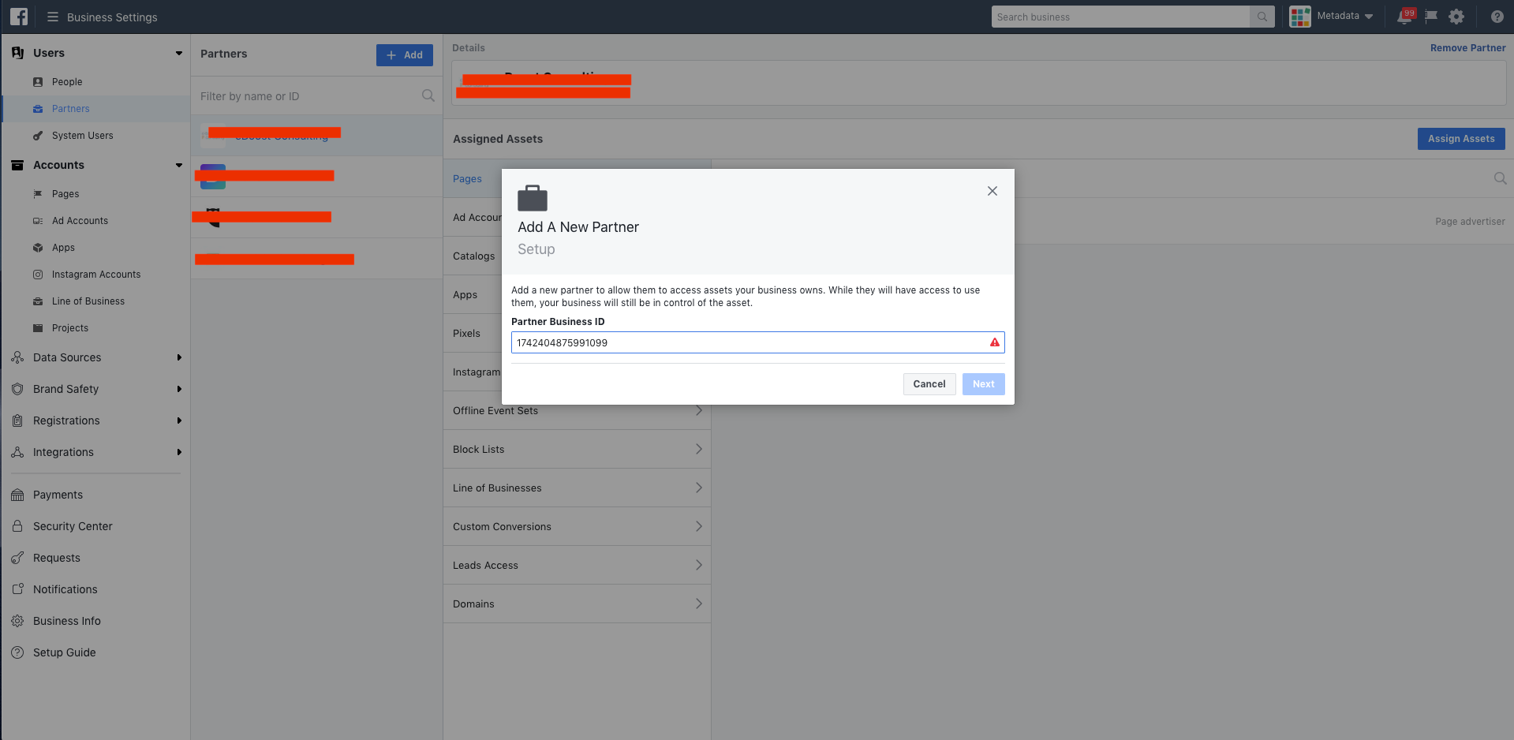Click the search business magnifier icon

click(1262, 17)
